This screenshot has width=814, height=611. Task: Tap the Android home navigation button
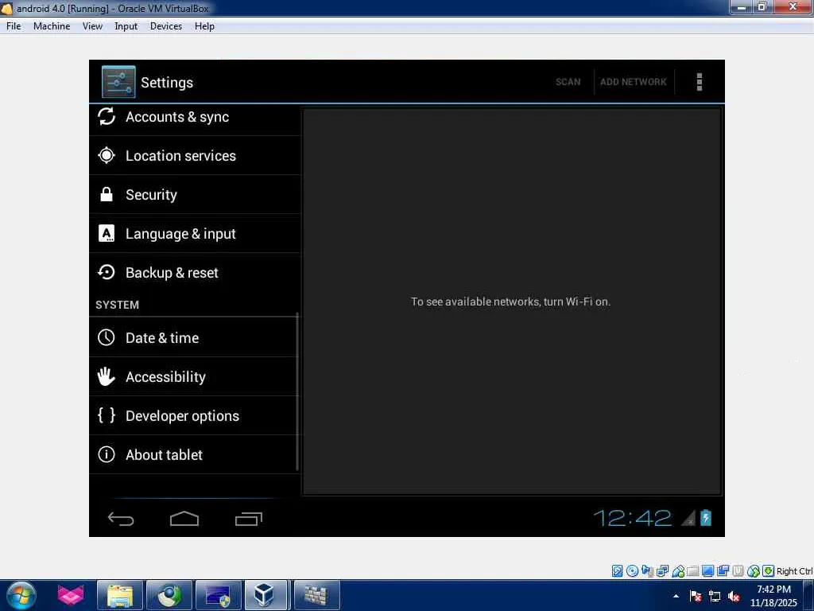[184, 519]
